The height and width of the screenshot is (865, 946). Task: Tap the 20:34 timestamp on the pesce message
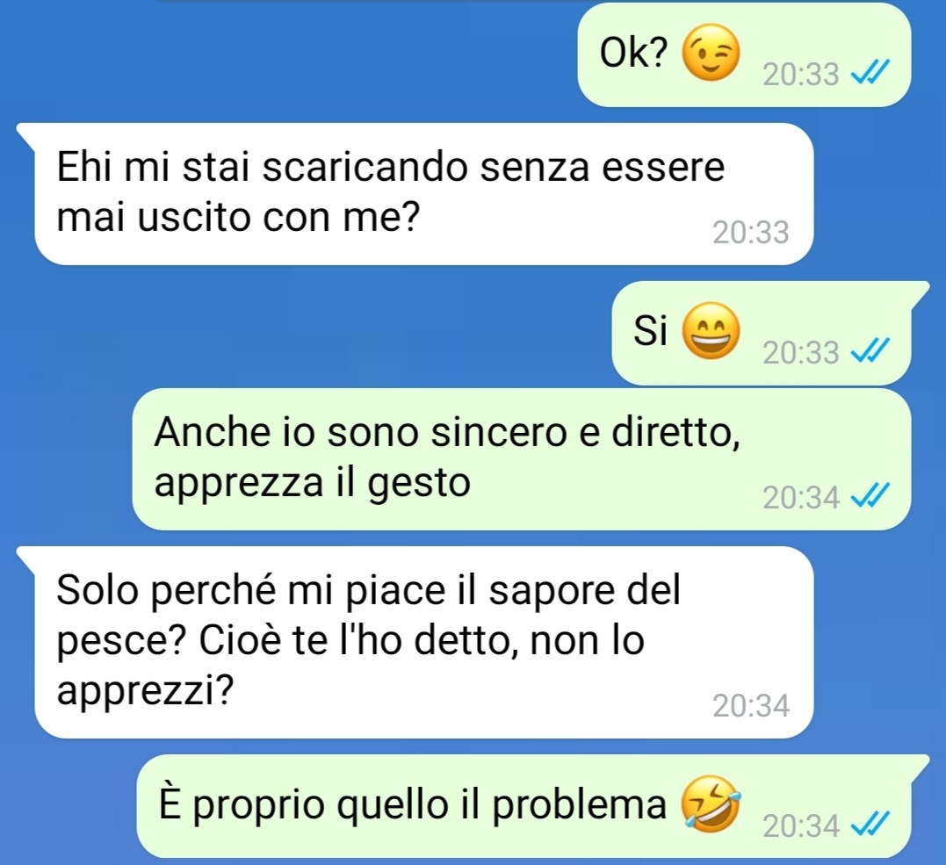[750, 705]
